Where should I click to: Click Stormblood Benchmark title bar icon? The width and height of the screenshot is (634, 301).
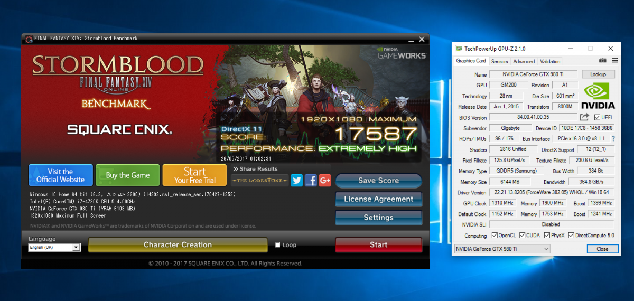click(x=29, y=39)
